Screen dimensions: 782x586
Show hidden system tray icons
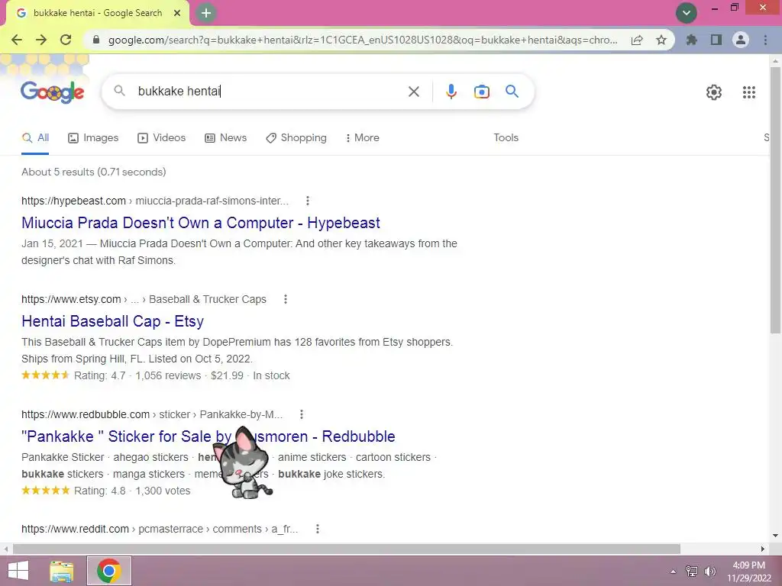[673, 572]
